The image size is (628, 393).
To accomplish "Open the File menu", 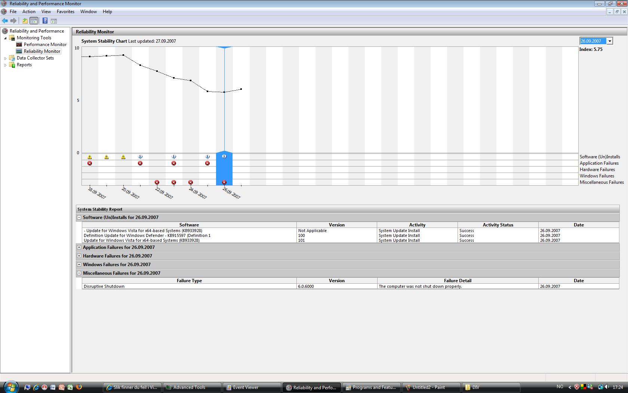I will click(x=13, y=12).
